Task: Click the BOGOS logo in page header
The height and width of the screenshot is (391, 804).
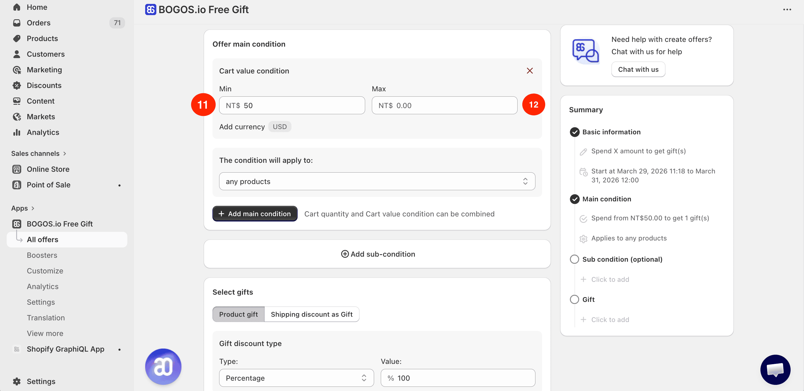Action: tap(150, 9)
